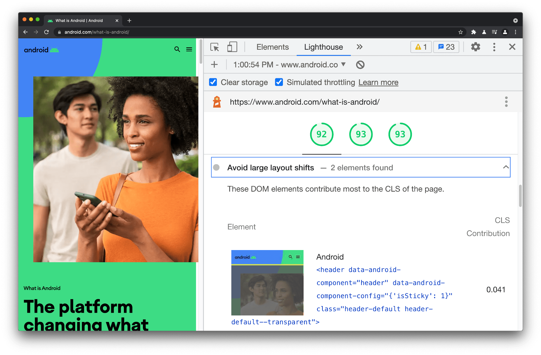541x355 pixels.
Task: Toggle the Simulated throttling checkbox
Action: (x=278, y=82)
